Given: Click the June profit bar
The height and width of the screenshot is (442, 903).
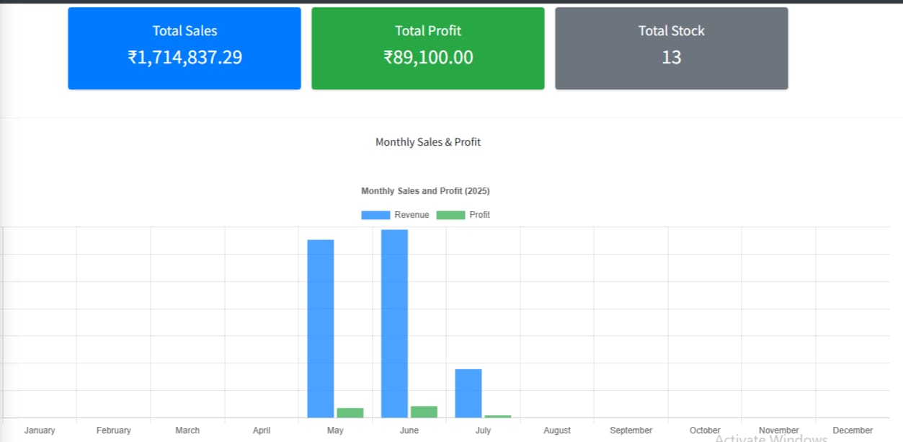Looking at the screenshot, I should point(424,412).
